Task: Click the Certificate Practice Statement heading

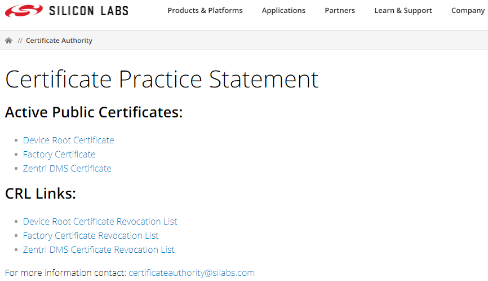Action: [x=162, y=79]
